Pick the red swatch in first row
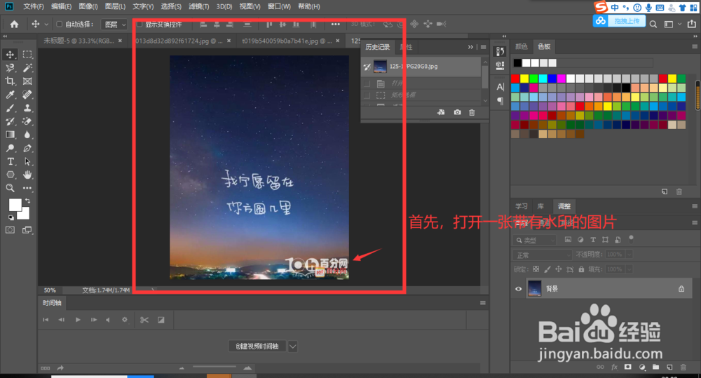Image resolution: width=701 pixels, height=378 pixels. [515, 79]
